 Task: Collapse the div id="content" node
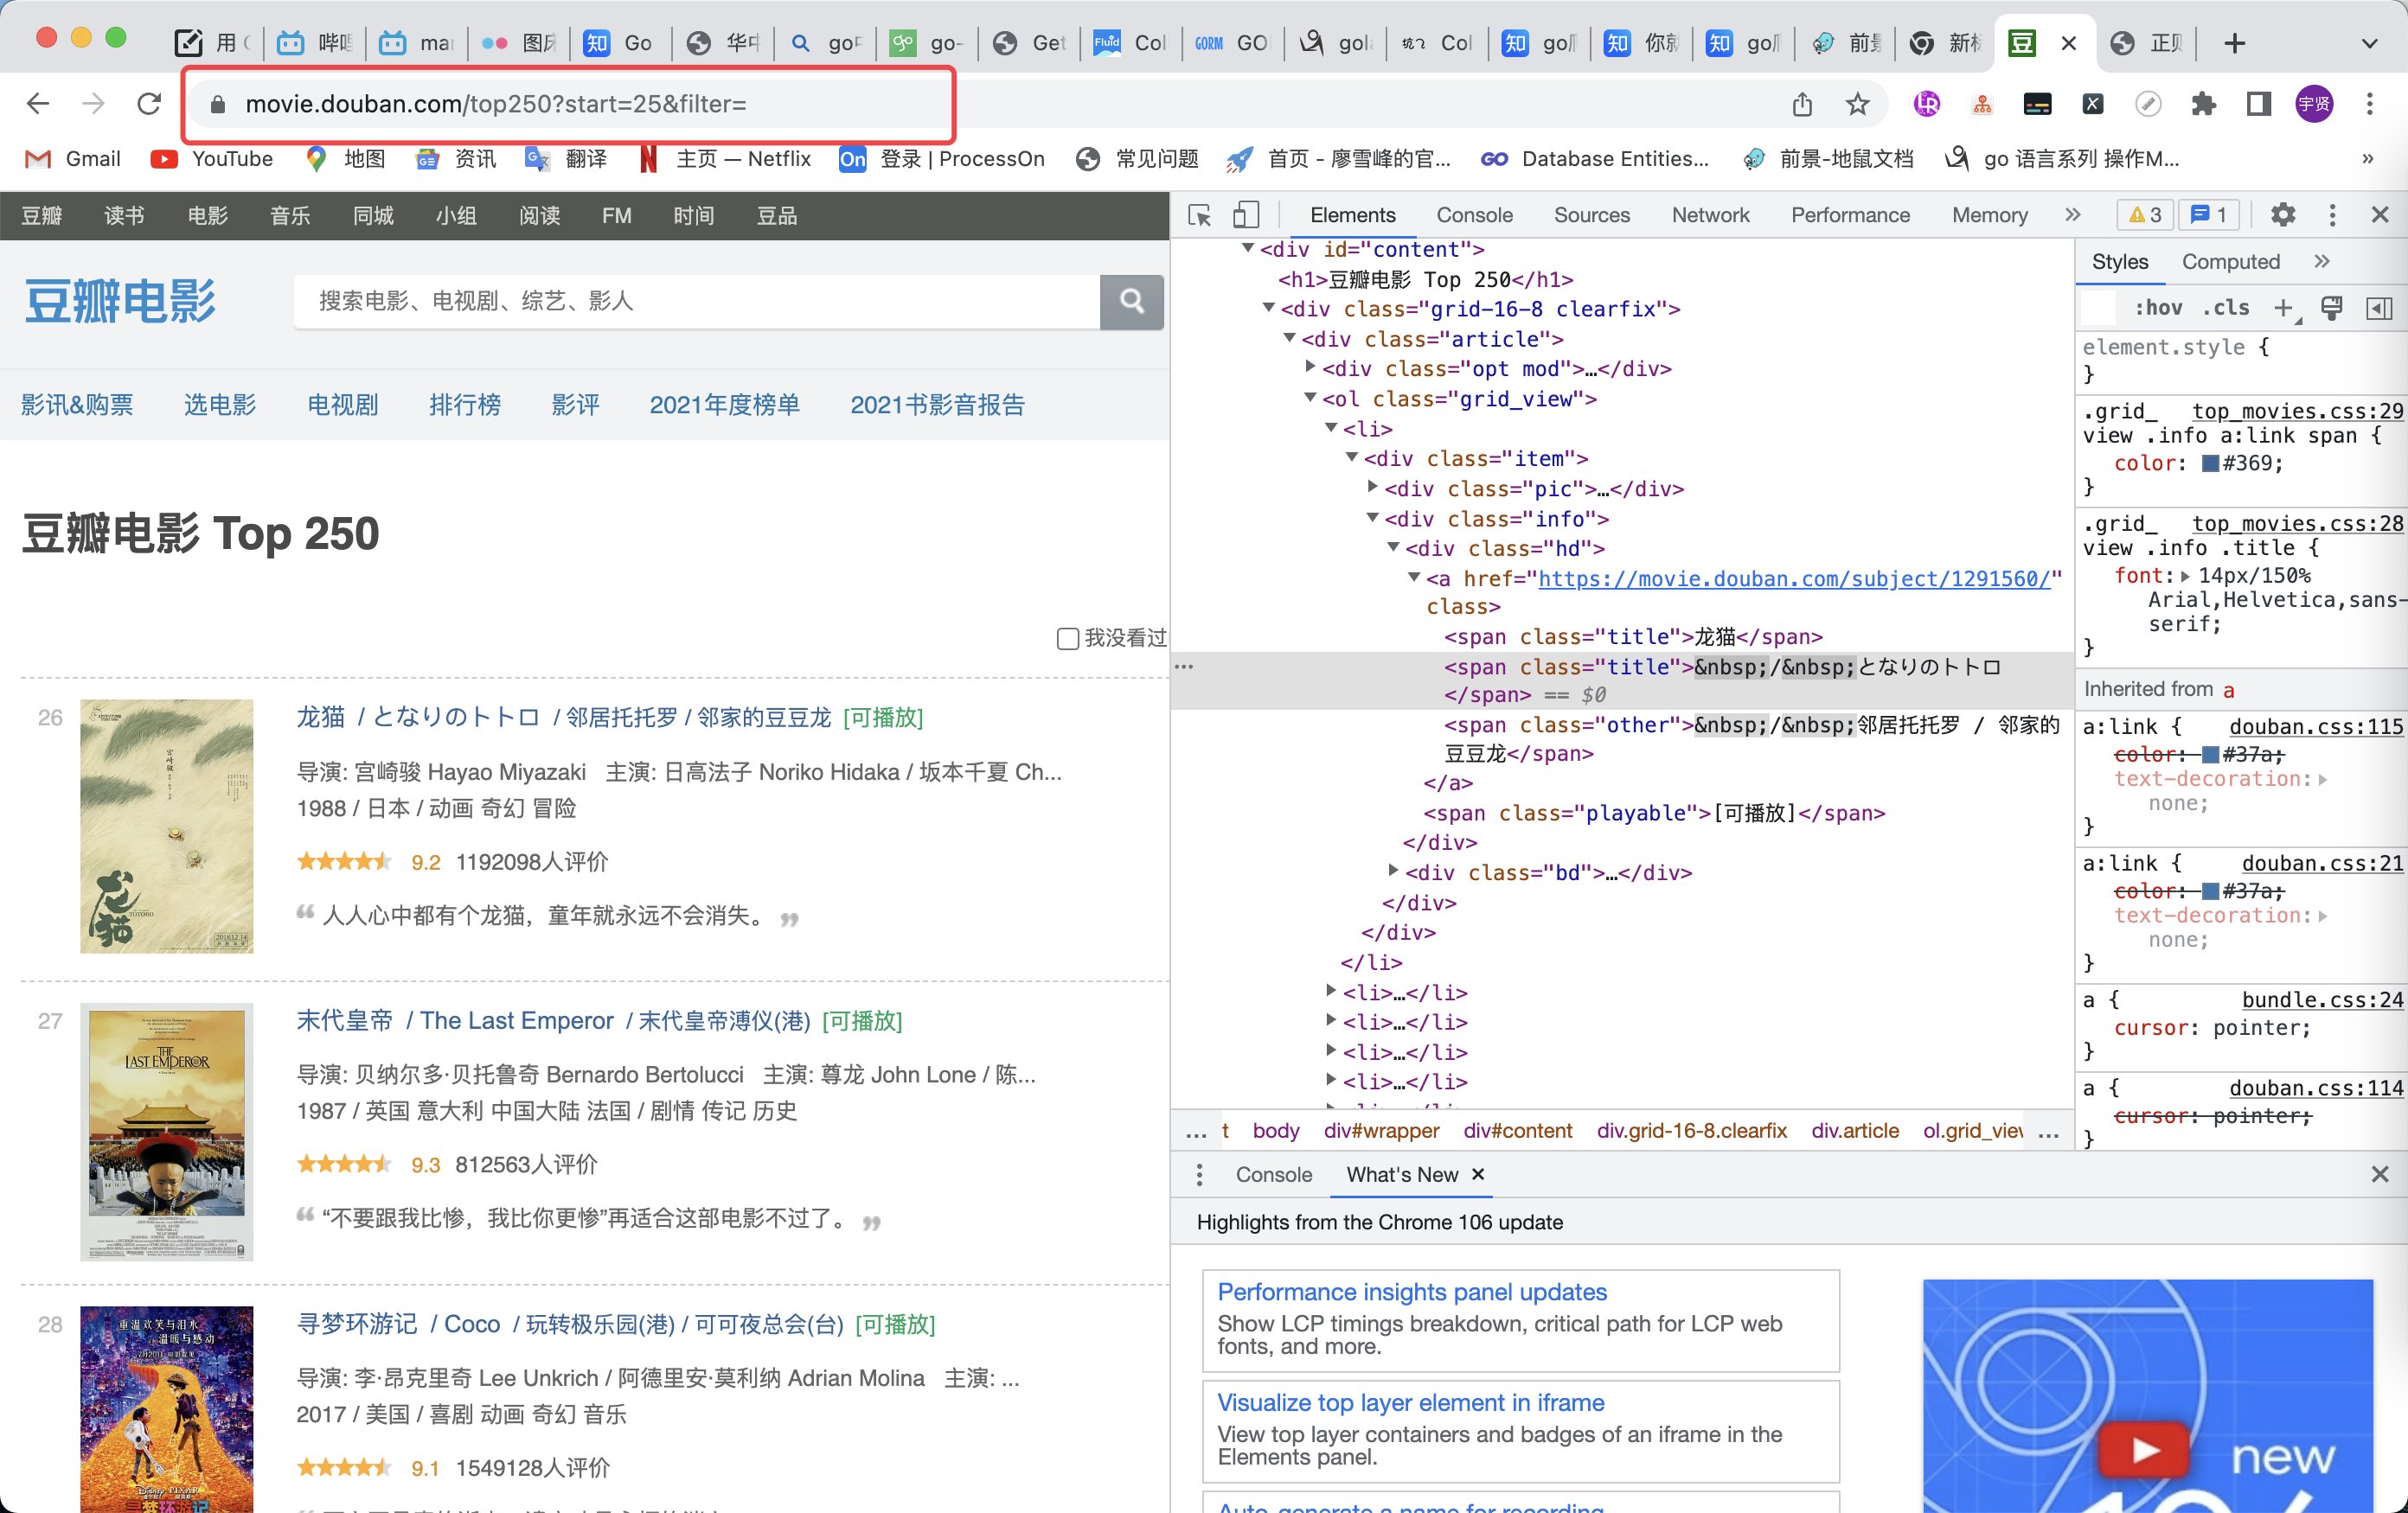pyautogui.click(x=1248, y=248)
